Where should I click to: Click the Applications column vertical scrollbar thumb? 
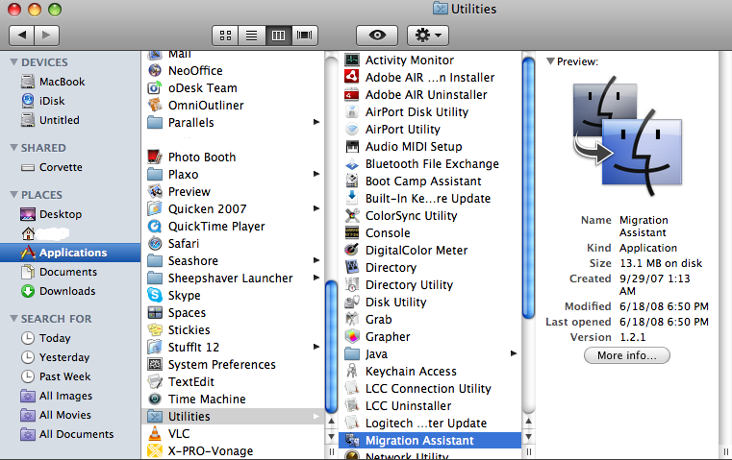[x=331, y=347]
